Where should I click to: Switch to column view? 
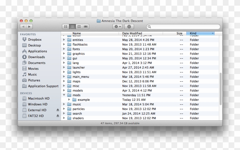(x=79, y=27)
